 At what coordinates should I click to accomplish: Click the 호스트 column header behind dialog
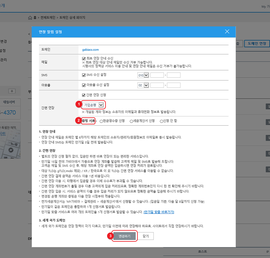(x=202, y=252)
